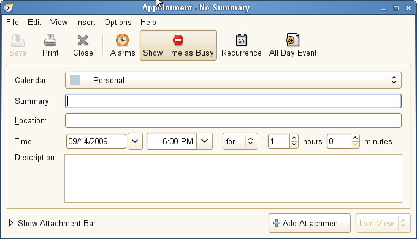Expand the Show Attachment Bar triangle
417x239 pixels.
[x=11, y=223]
